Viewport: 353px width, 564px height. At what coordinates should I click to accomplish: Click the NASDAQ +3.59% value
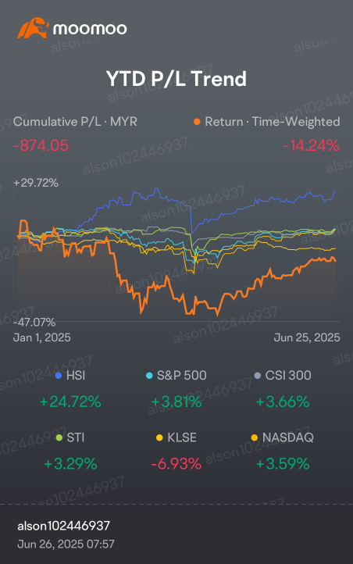tap(283, 464)
